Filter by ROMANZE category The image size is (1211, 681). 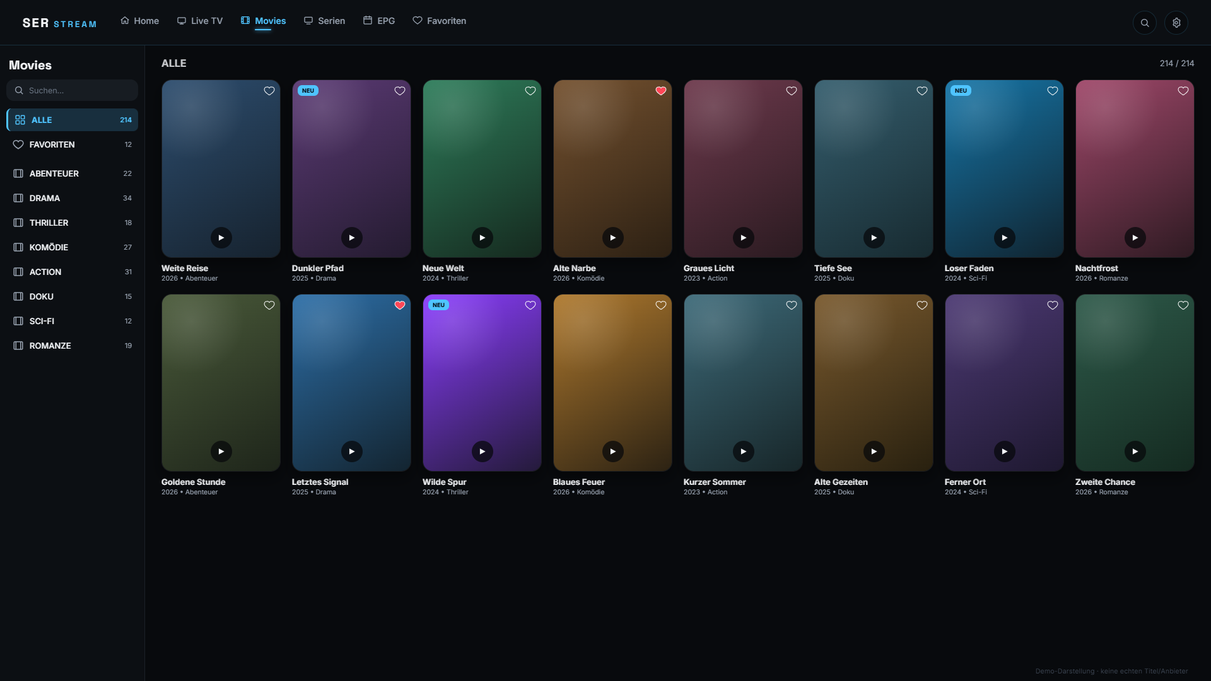(73, 346)
